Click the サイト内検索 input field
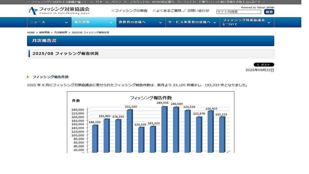 tap(238, 12)
